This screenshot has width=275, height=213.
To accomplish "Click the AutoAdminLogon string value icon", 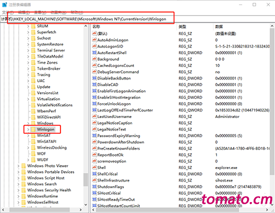I will pyautogui.click(x=94, y=40).
